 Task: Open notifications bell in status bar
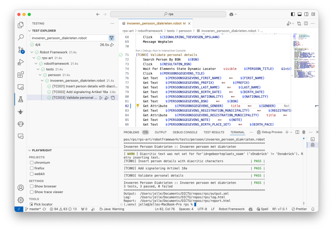click(x=313, y=209)
